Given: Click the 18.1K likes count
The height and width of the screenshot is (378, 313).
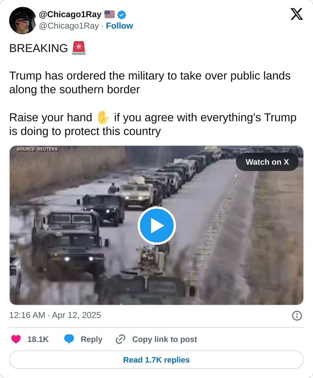Looking at the screenshot, I should click(x=38, y=339).
